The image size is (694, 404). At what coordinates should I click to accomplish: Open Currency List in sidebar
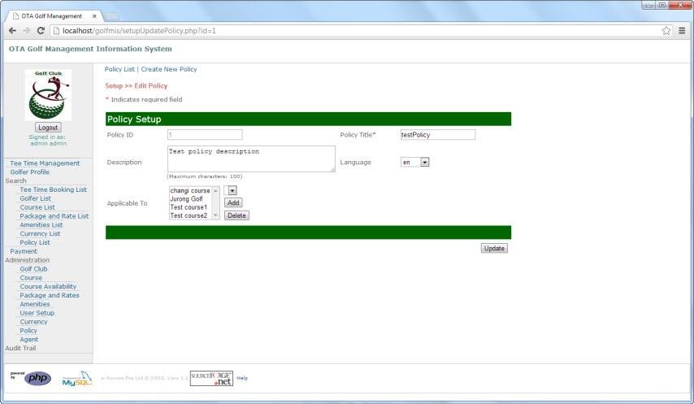click(40, 233)
